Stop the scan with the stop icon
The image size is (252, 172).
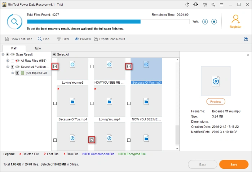click(214, 22)
